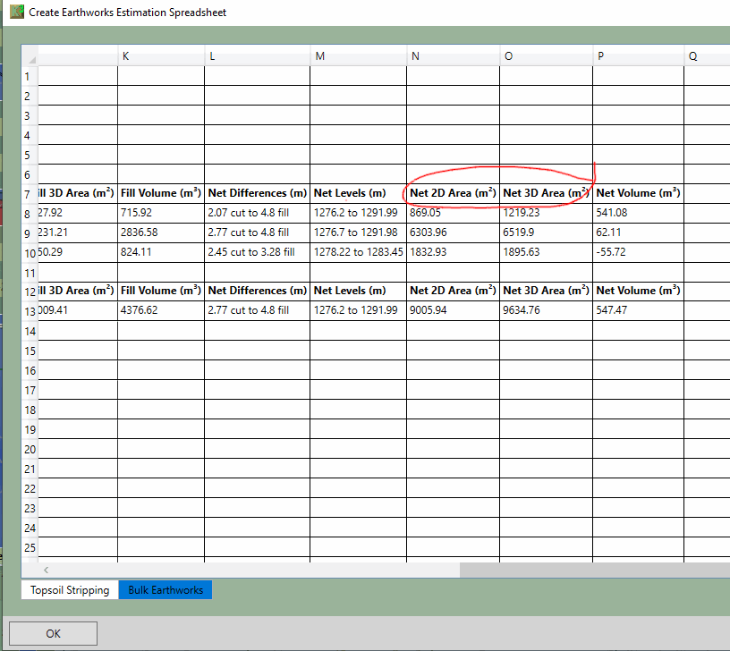Select column K header
The image size is (730, 651).
(x=161, y=55)
